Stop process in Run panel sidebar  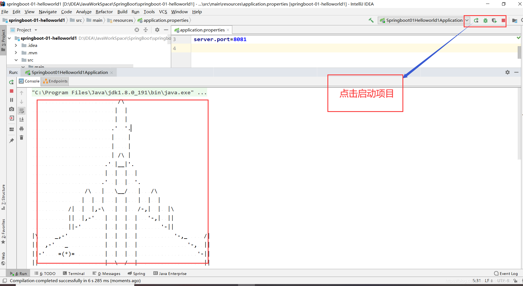tap(12, 91)
